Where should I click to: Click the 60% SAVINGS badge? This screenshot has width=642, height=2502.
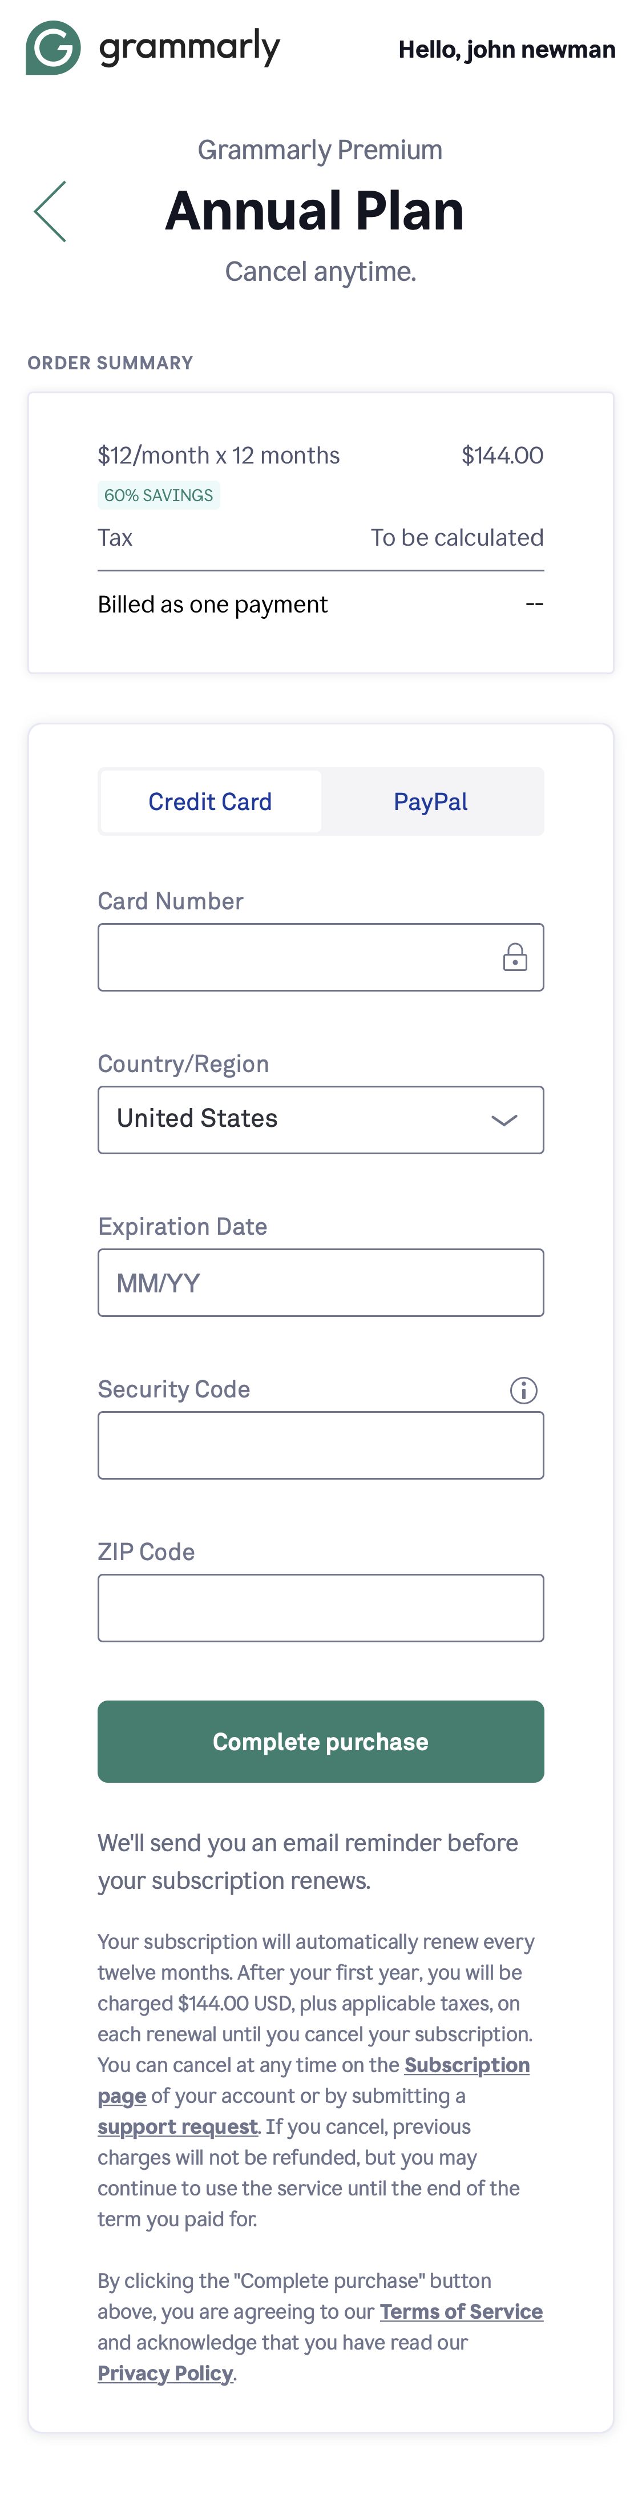coord(158,495)
